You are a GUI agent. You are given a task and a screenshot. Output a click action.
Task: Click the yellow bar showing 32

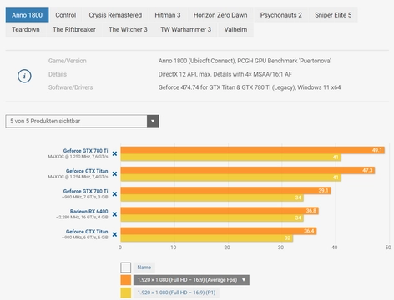(207, 238)
